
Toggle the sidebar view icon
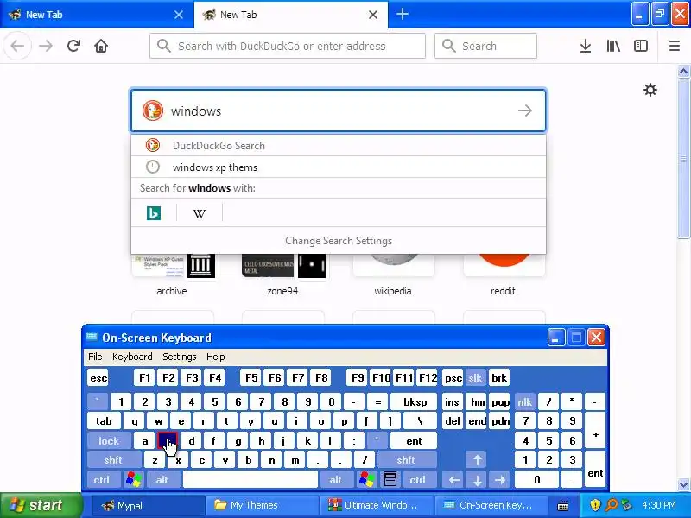(x=640, y=46)
